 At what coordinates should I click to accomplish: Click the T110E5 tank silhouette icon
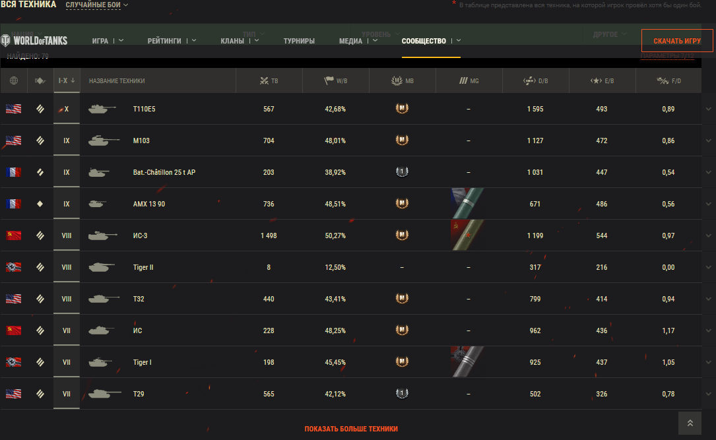(x=102, y=109)
